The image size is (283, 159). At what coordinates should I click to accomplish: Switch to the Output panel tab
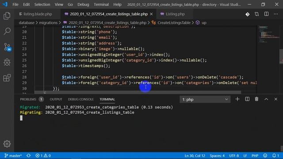(x=56, y=99)
